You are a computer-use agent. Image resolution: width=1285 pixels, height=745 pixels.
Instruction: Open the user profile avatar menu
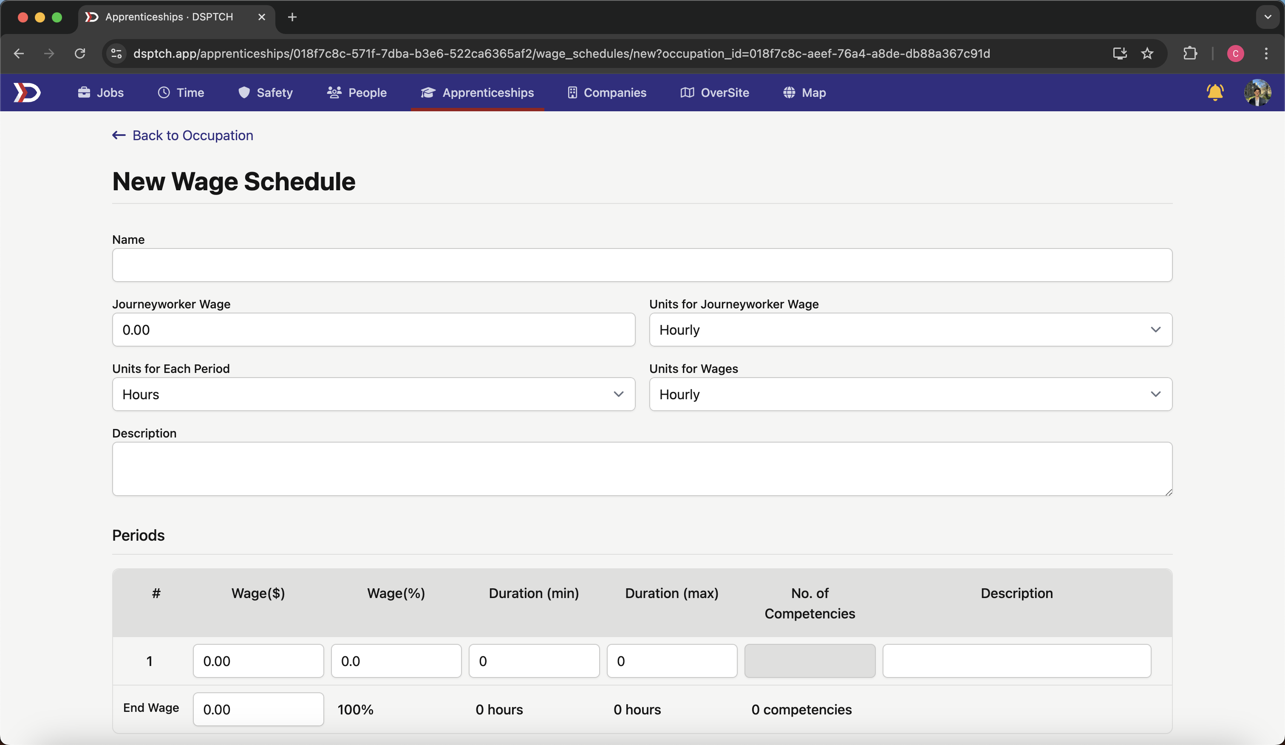point(1257,93)
